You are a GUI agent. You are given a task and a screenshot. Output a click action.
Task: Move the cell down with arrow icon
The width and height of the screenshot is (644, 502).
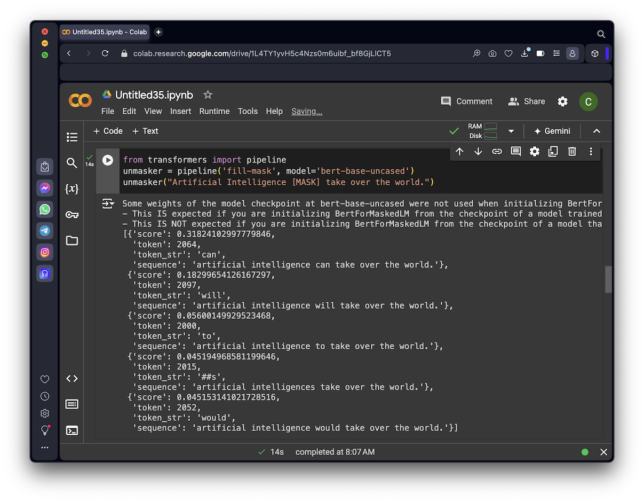478,152
